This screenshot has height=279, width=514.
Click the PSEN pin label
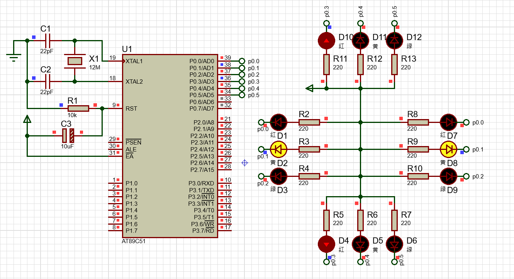coord(133,143)
